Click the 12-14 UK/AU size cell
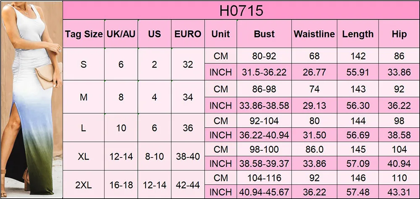 click(x=121, y=157)
